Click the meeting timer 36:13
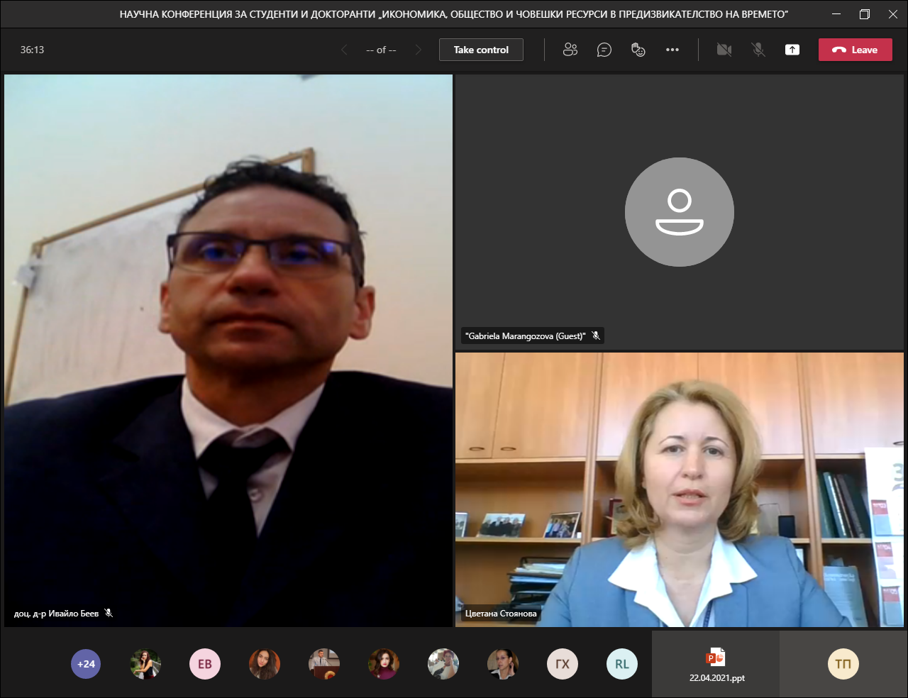Viewport: 908px width, 698px height. (33, 50)
